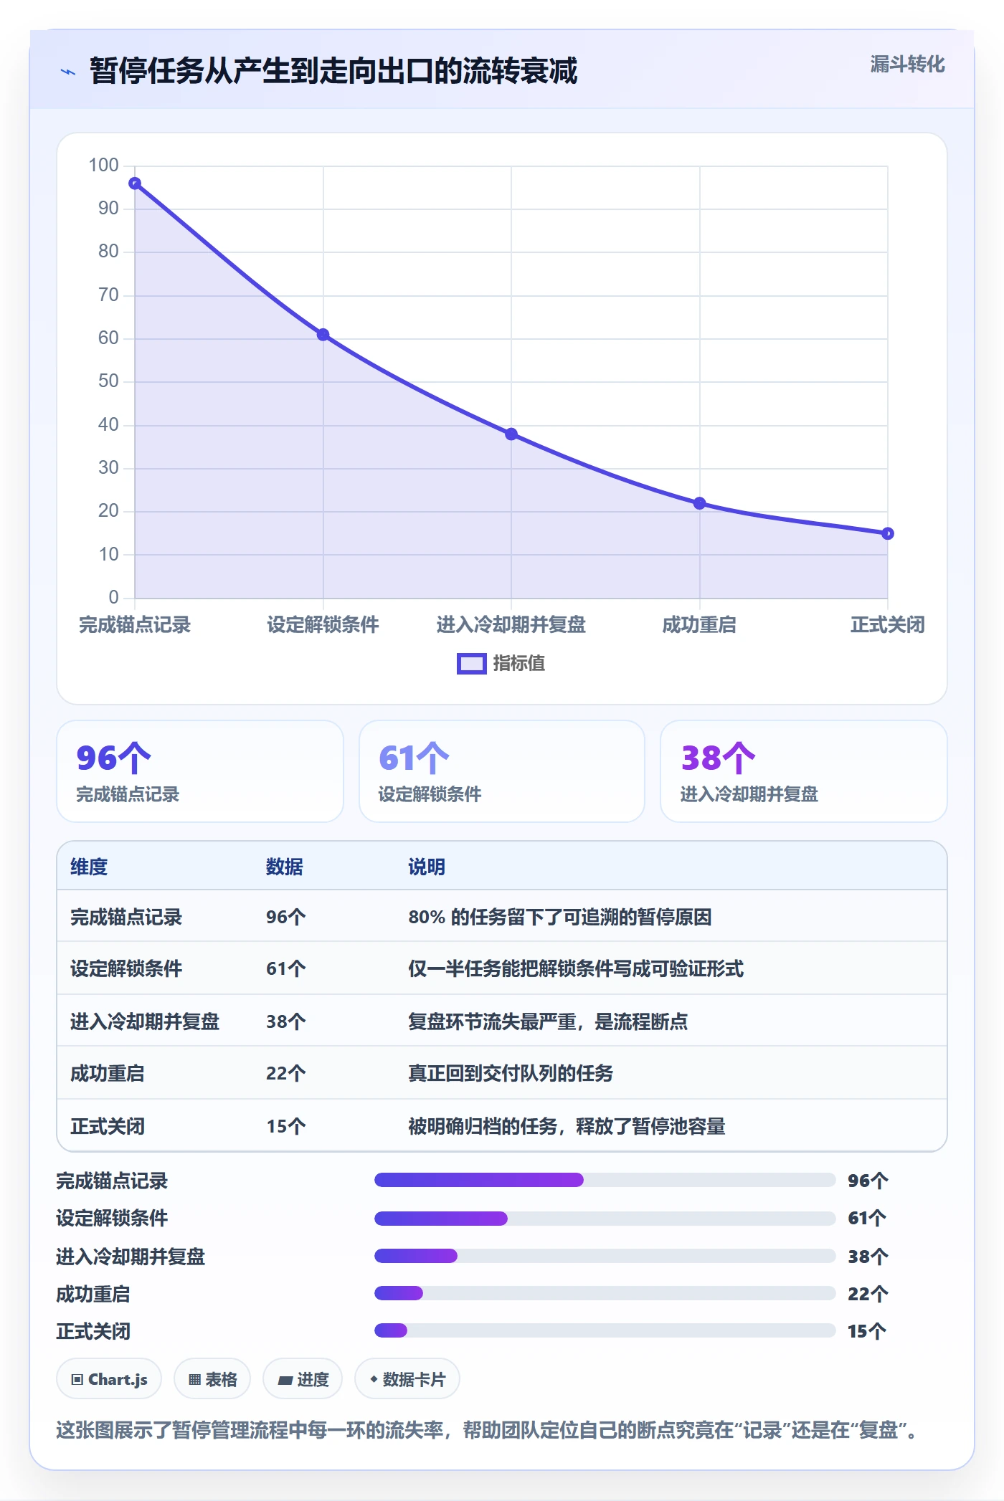Click the 数据卡片 tag chip
Image resolution: width=1004 pixels, height=1501 pixels.
pos(407,1379)
